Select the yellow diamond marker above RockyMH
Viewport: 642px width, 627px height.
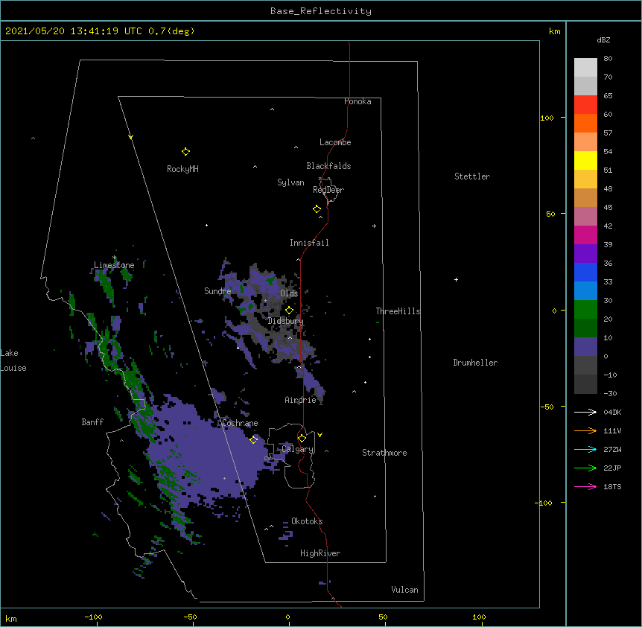pos(185,152)
